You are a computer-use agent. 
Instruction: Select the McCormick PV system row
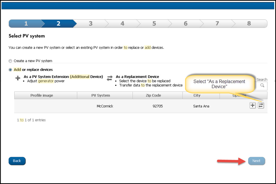coord(105,106)
